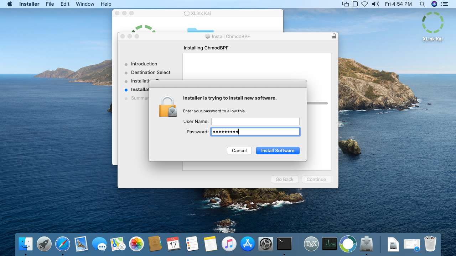Focus the User Name text field

(255, 122)
